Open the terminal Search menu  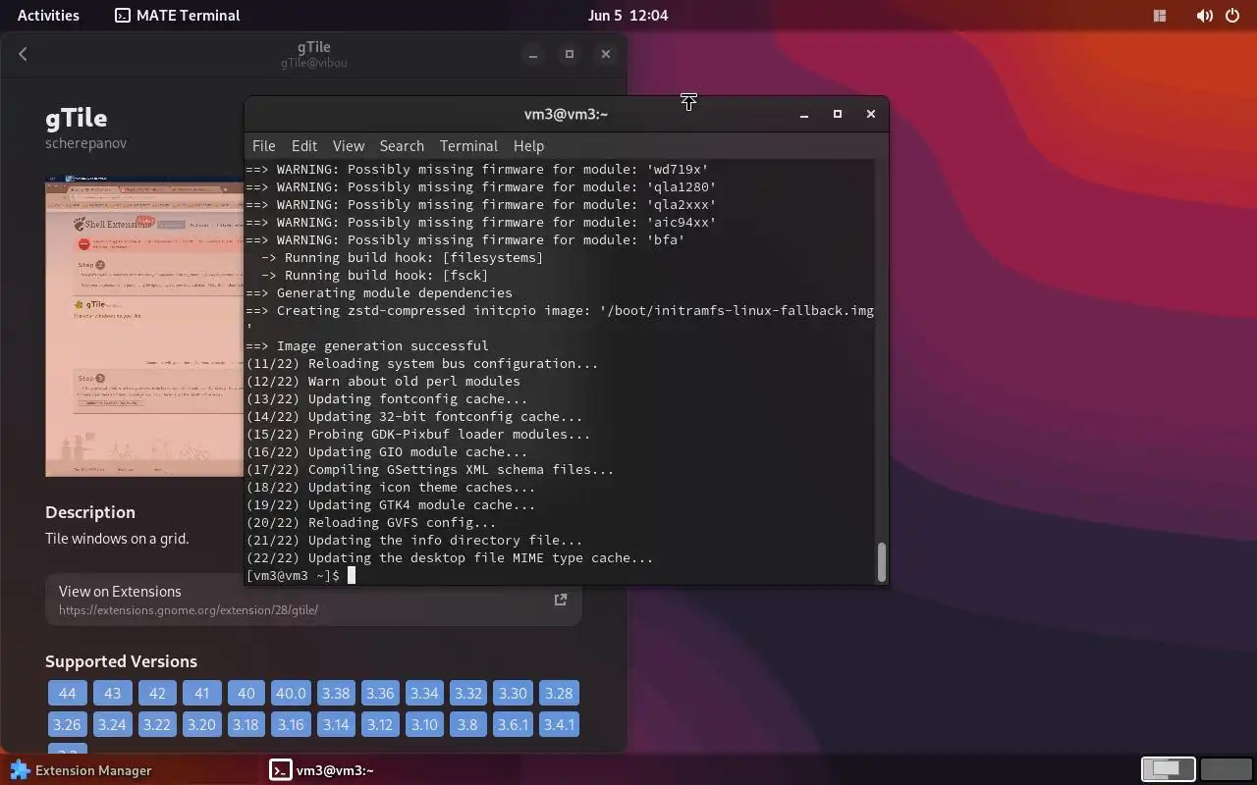[x=402, y=145]
